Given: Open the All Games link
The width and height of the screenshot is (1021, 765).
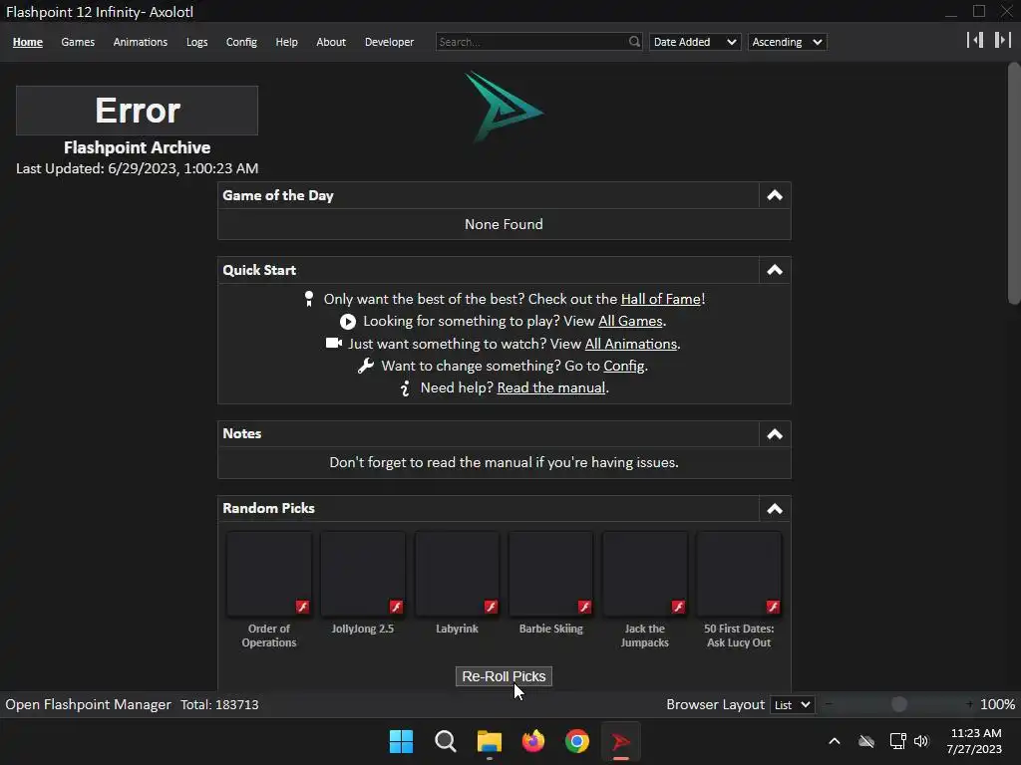Looking at the screenshot, I should tap(630, 321).
